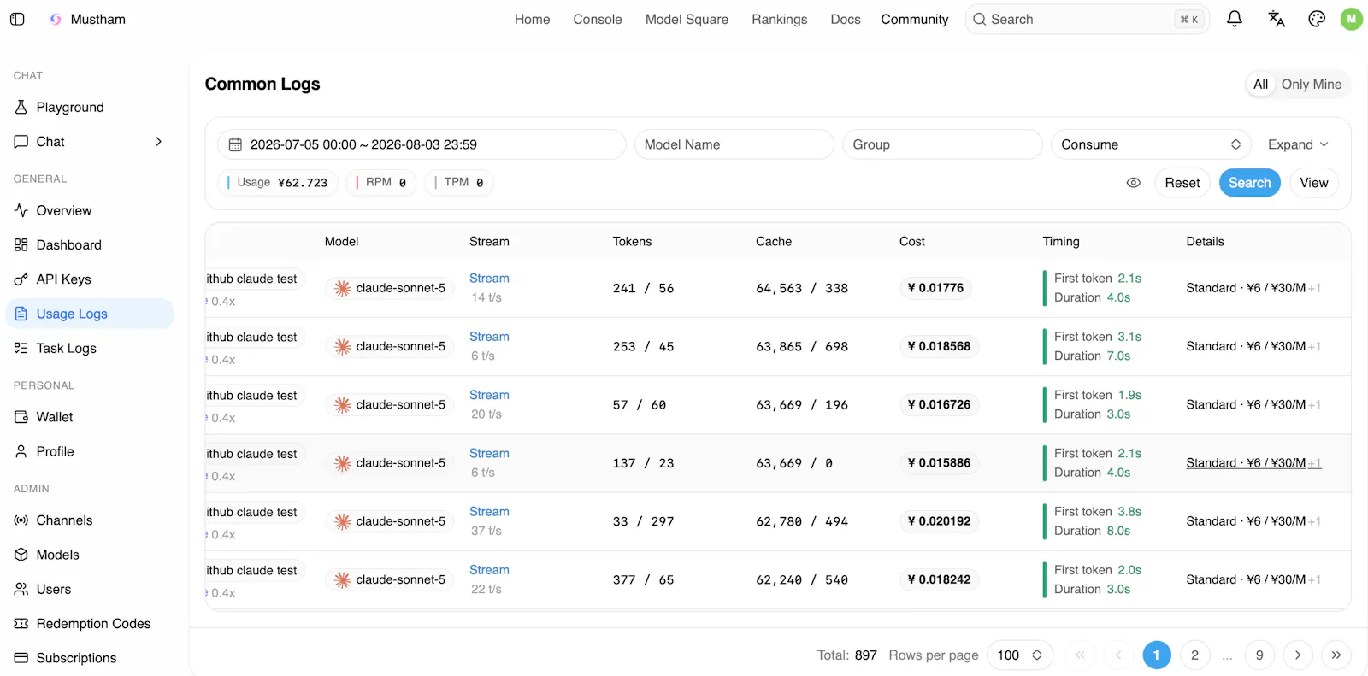Click the Chat bubble icon

tap(21, 142)
